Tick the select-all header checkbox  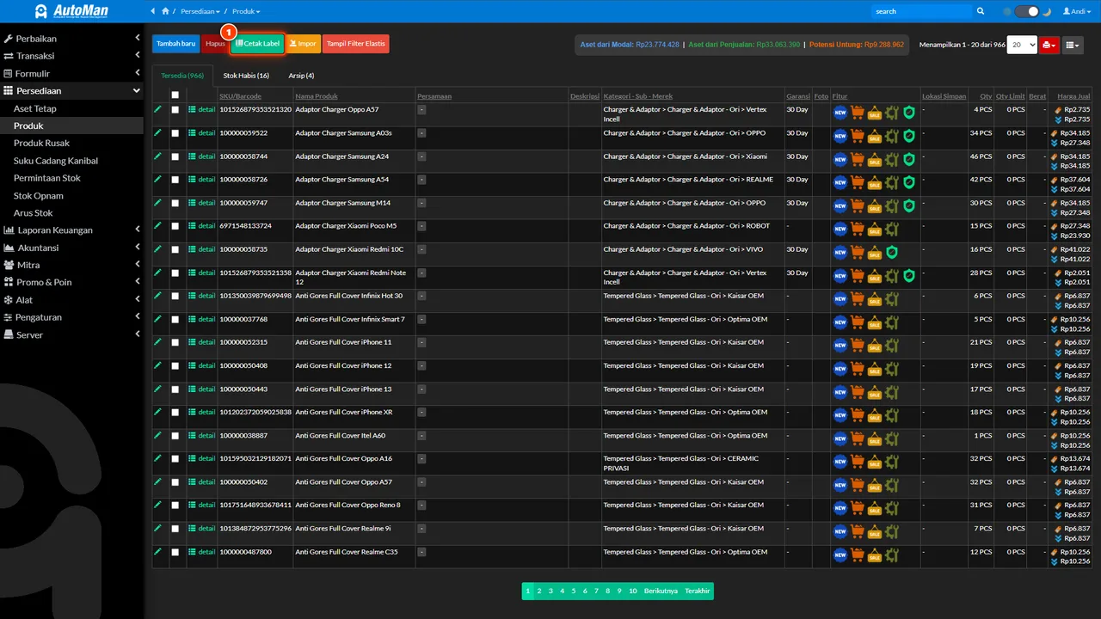[x=175, y=95]
